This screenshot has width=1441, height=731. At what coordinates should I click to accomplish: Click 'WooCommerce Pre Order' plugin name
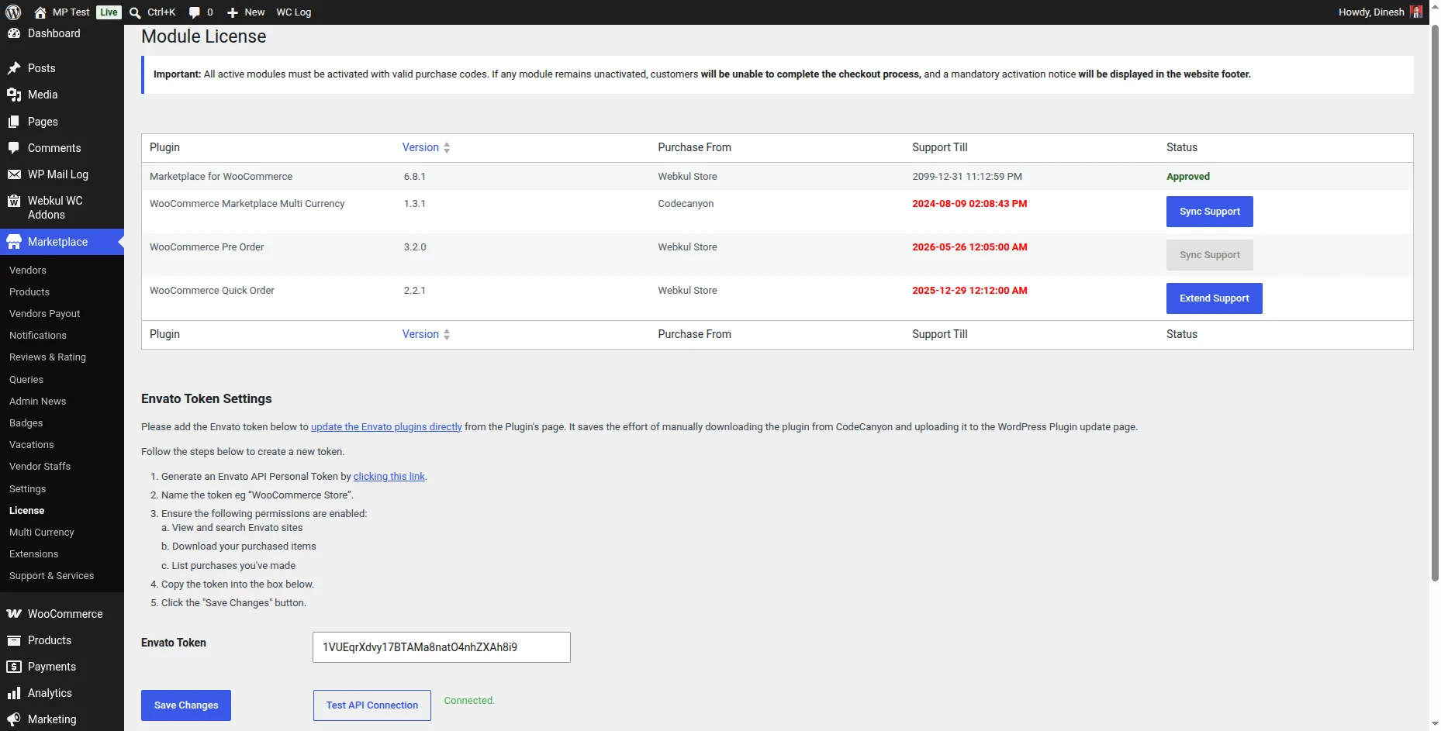(207, 247)
